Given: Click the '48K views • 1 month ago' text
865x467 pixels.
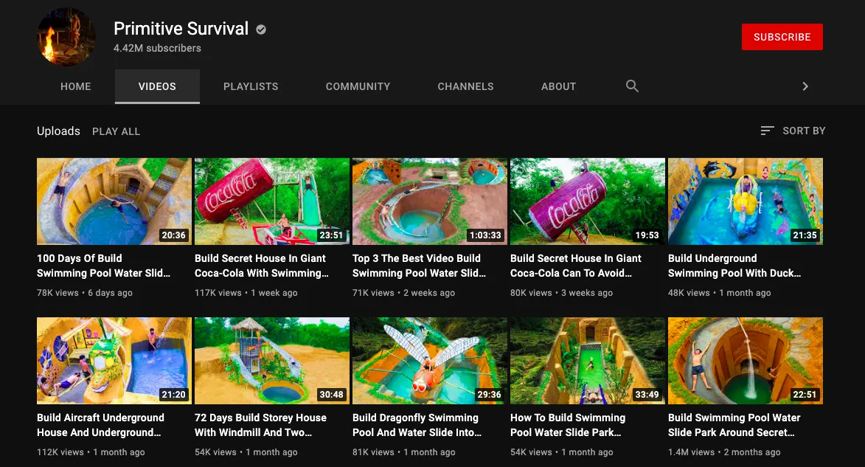Looking at the screenshot, I should pyautogui.click(x=720, y=293).
